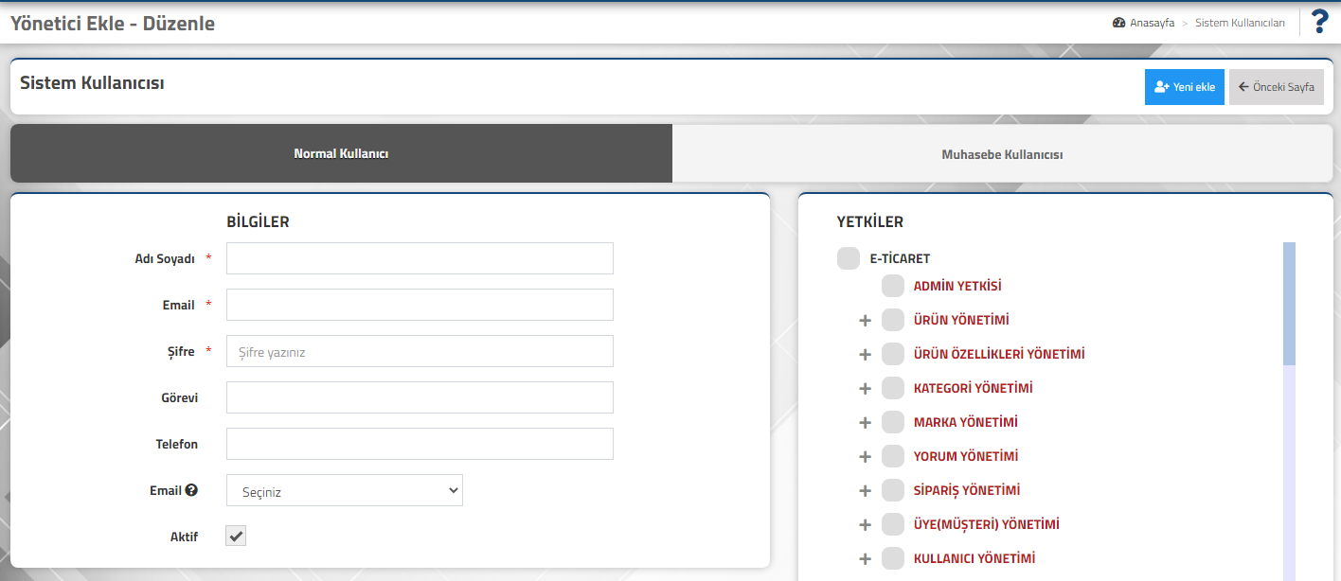Click the E-TİCARET tree label
The width and height of the screenshot is (1341, 581).
click(900, 258)
